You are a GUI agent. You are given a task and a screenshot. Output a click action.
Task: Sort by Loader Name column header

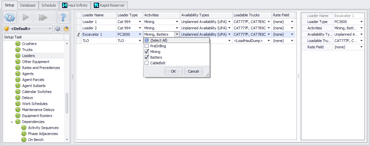click(x=98, y=15)
